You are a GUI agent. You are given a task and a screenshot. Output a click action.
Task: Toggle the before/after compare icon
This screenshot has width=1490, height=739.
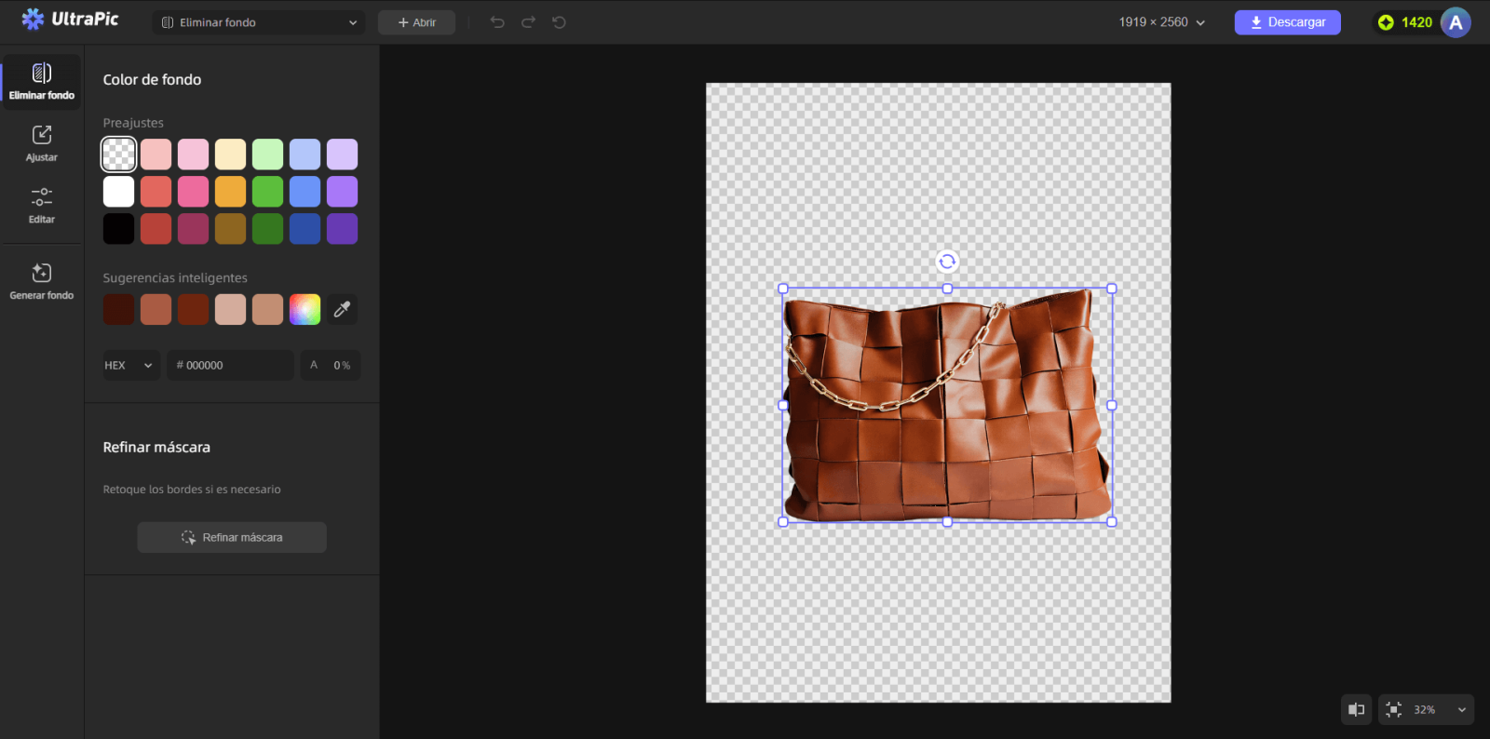click(1357, 709)
